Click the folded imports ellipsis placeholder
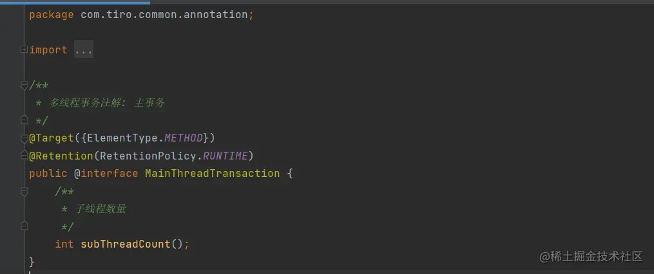The height and width of the screenshot is (274, 654). [84, 50]
